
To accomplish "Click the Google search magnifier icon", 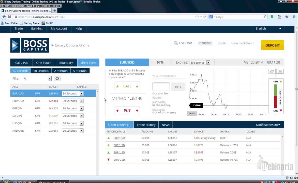I will (265, 17).
